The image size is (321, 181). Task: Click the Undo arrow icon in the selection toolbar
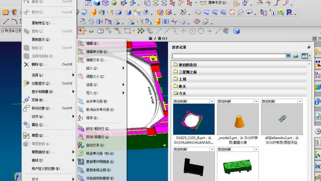tap(91, 31)
